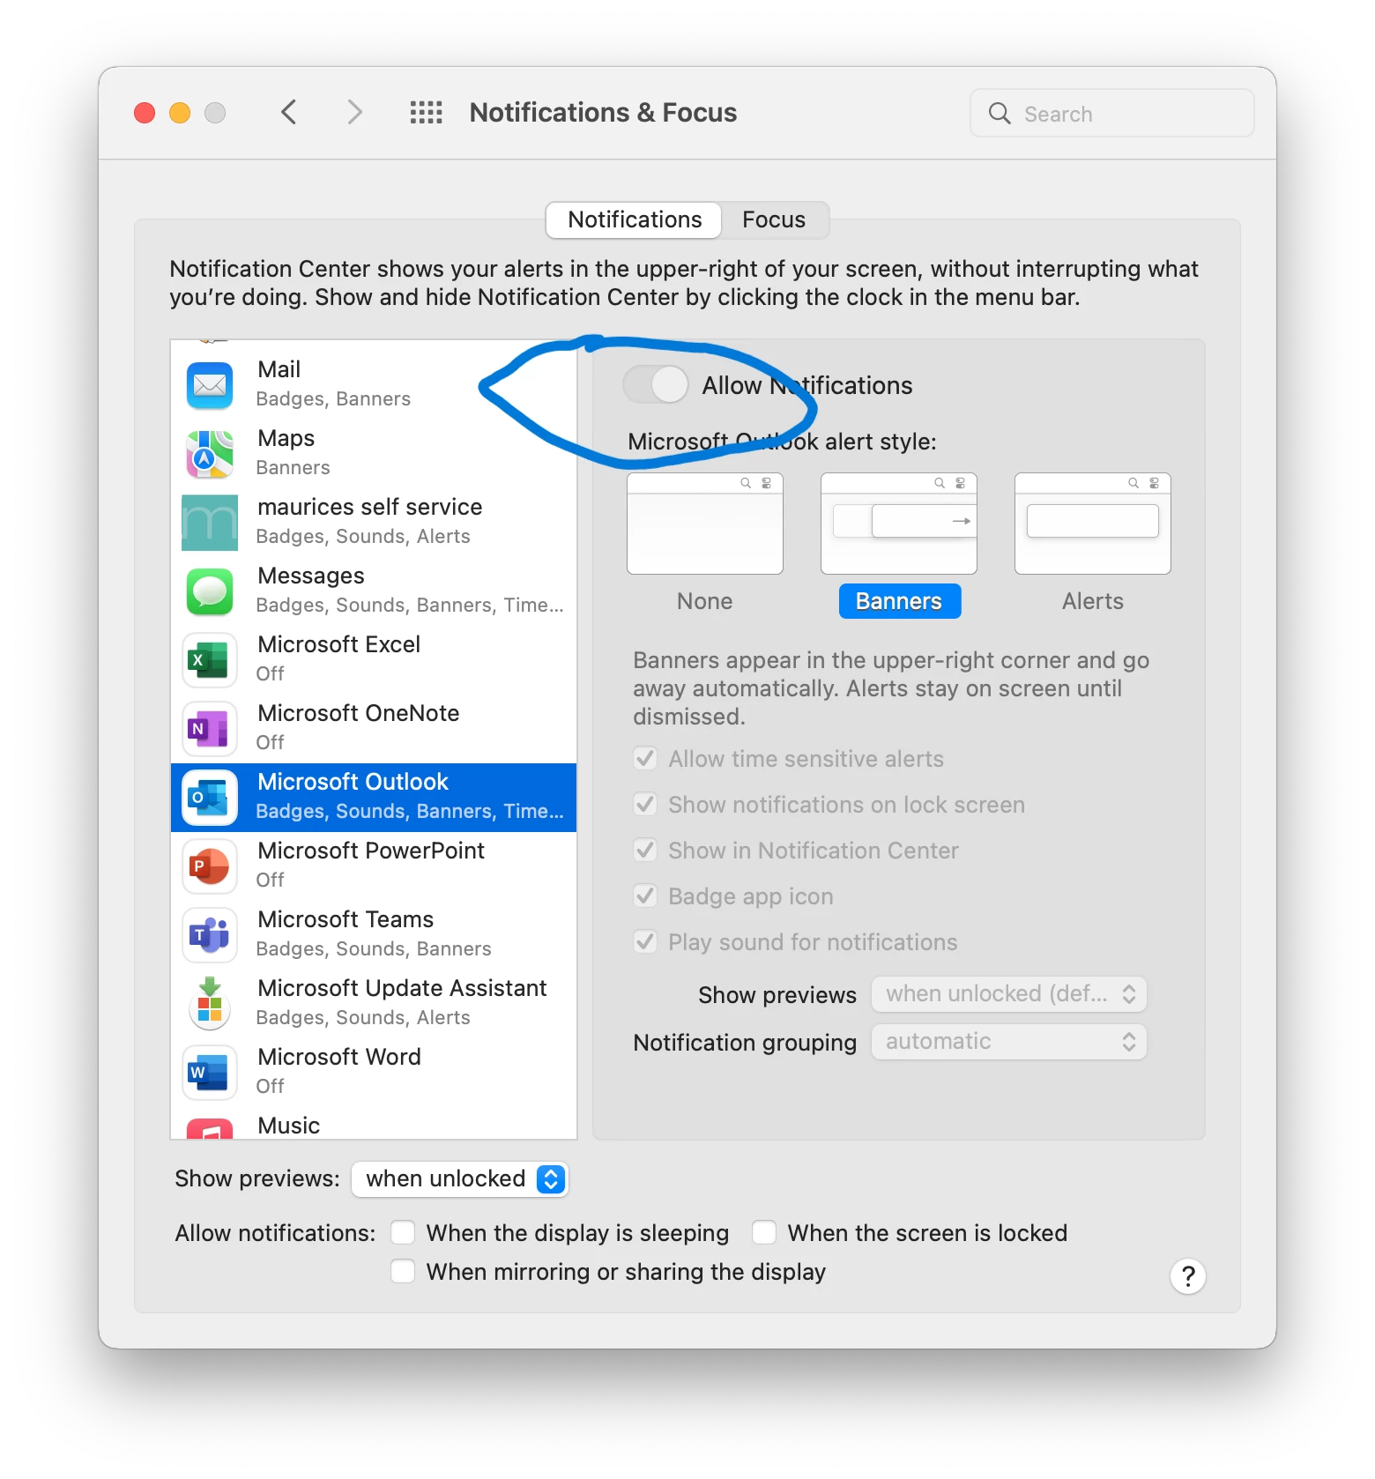Select the Microsoft OneNote row
The image size is (1375, 1479).
(374, 728)
